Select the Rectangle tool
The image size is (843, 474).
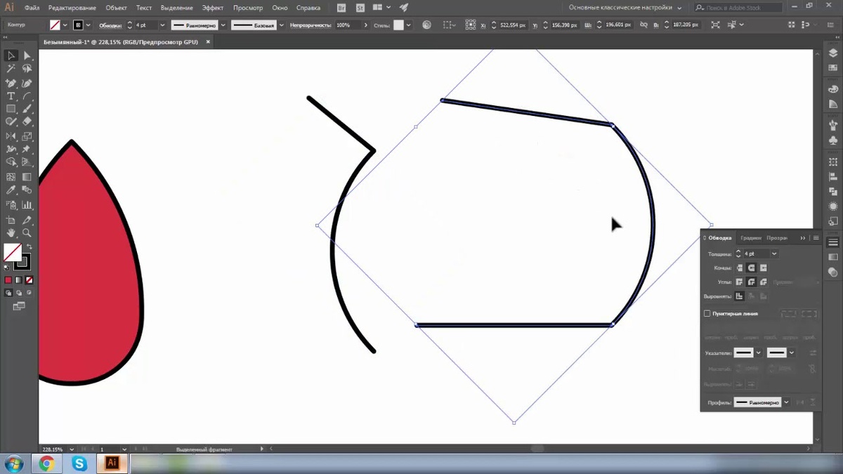pyautogui.click(x=11, y=110)
